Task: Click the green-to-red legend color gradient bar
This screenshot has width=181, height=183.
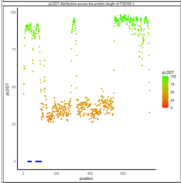Action: (166, 91)
